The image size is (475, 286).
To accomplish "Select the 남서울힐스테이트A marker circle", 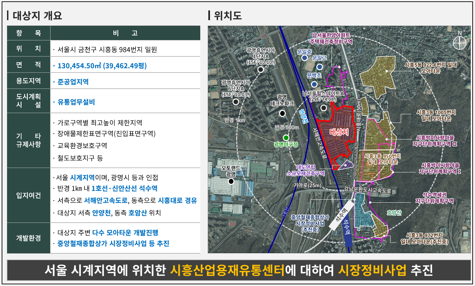I will pyautogui.click(x=323, y=108).
